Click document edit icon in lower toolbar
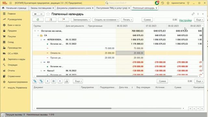This screenshot has height=117, width=208. pyautogui.click(x=66, y=81)
